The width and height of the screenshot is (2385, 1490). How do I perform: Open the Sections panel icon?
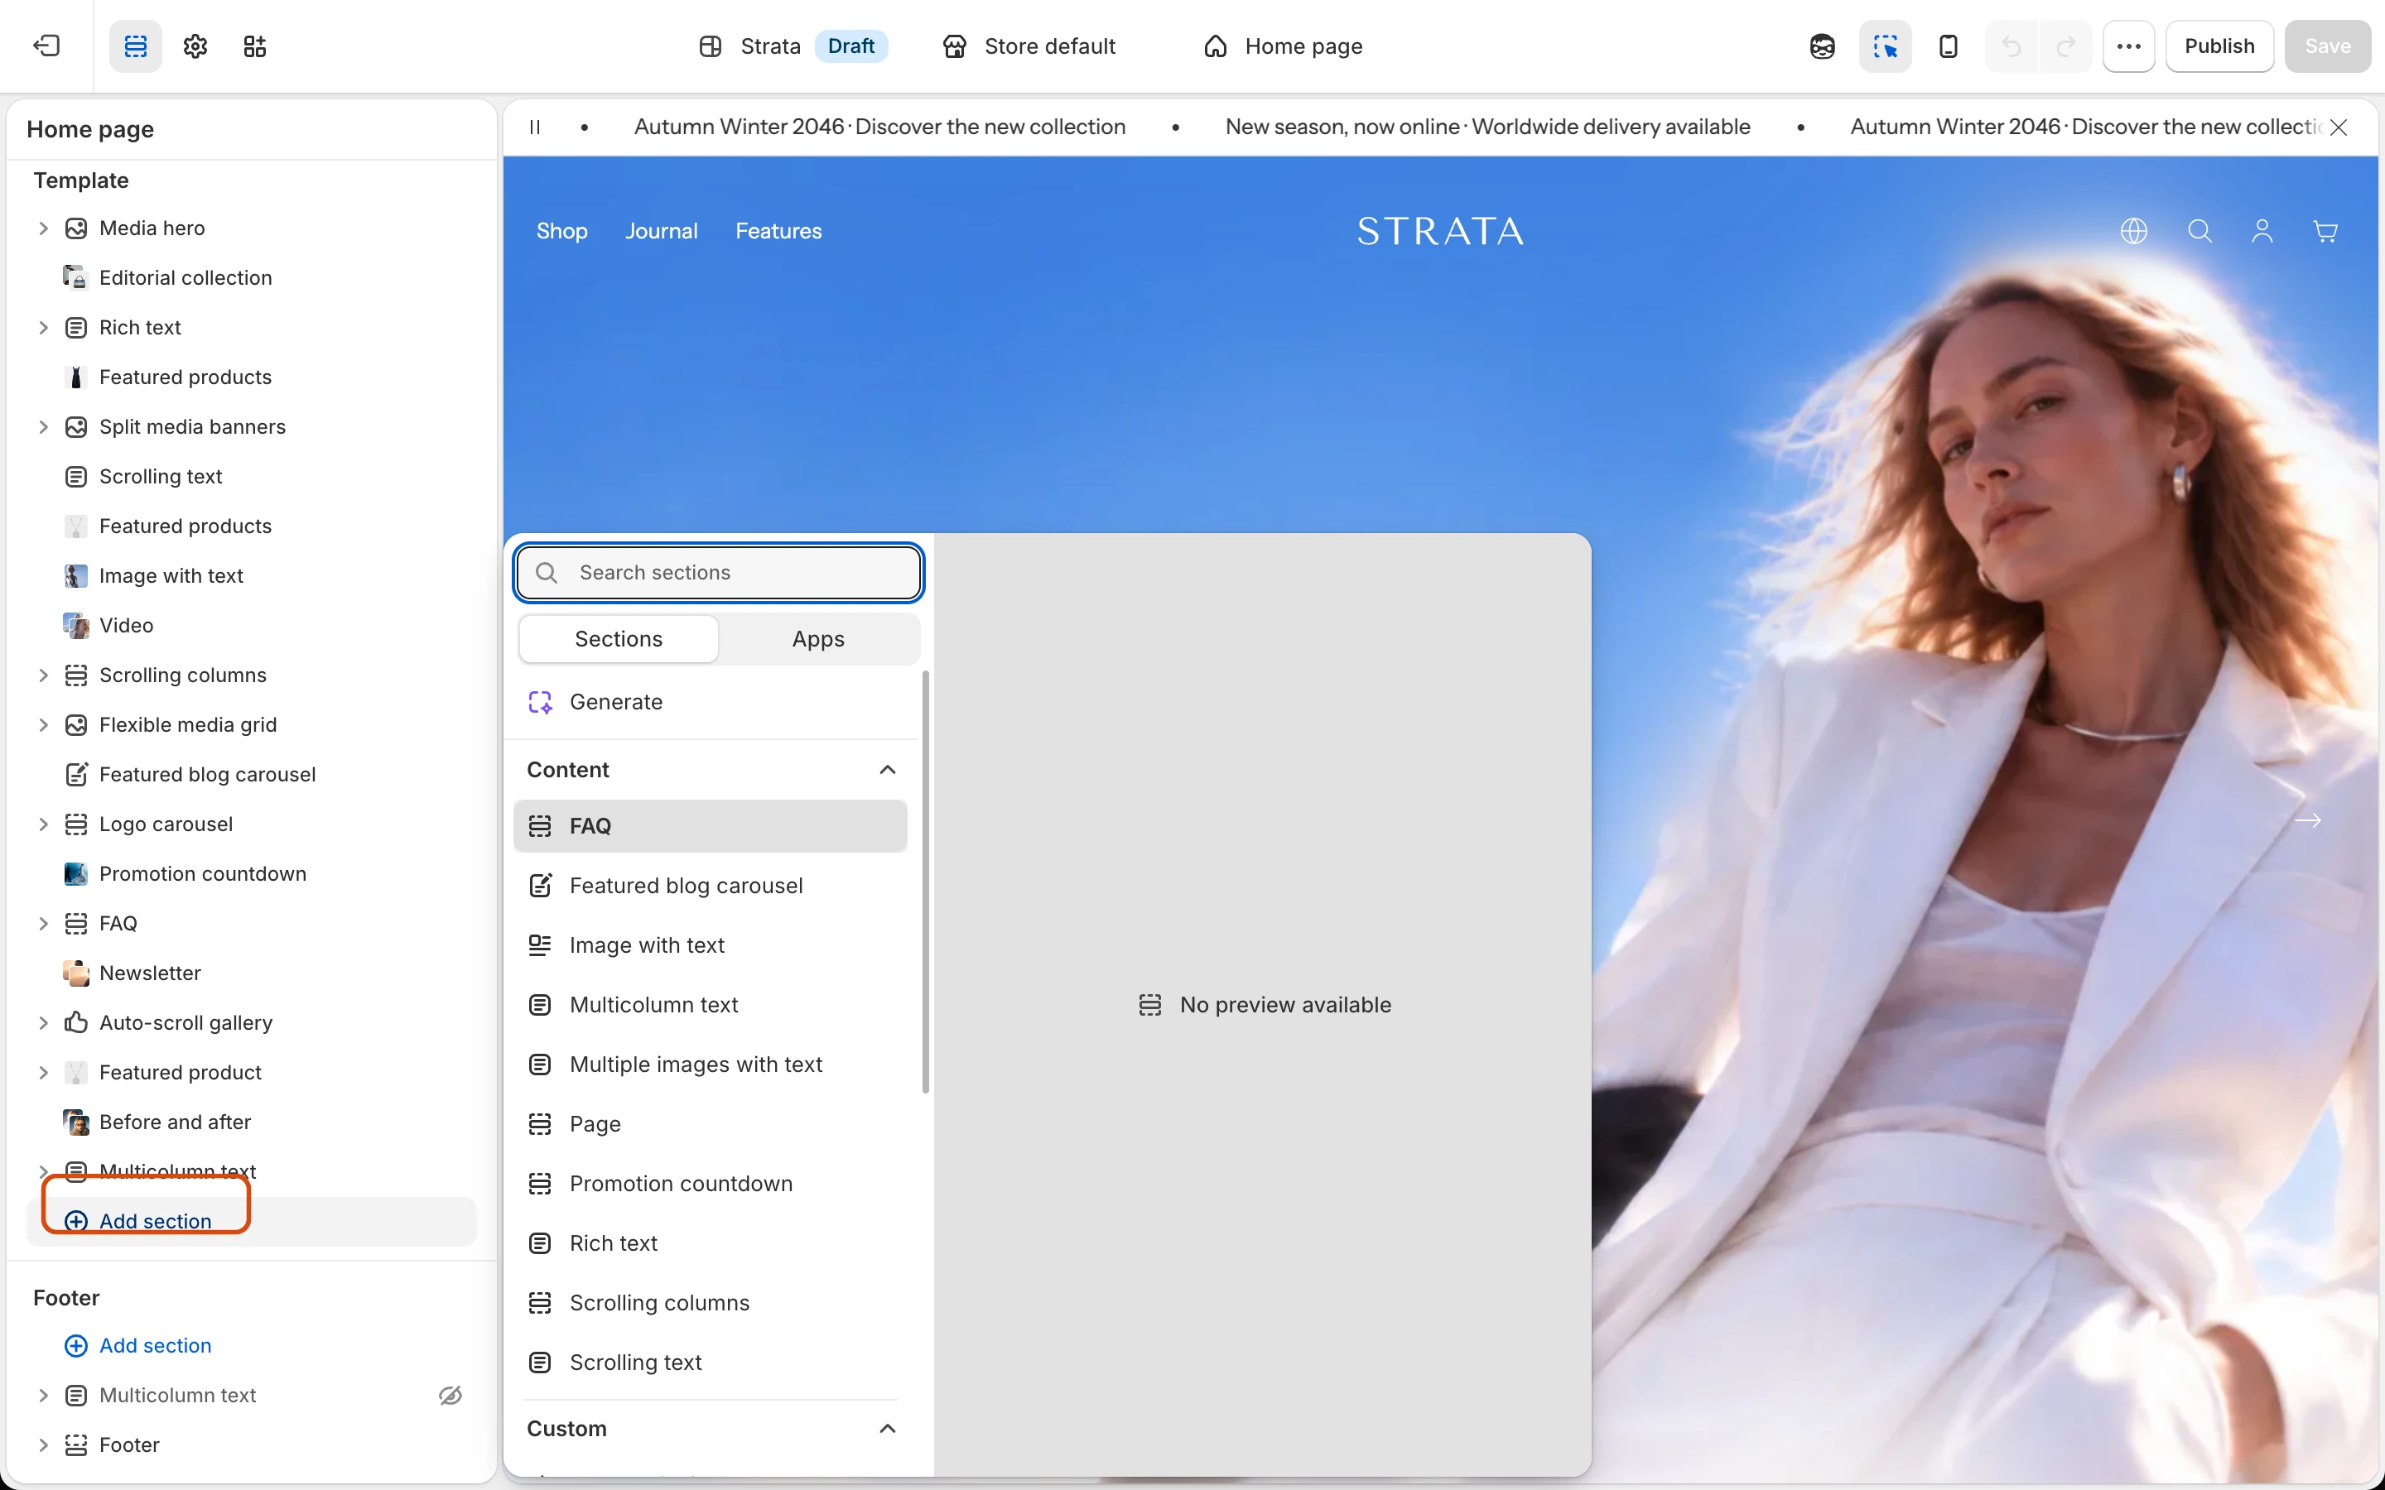[135, 46]
